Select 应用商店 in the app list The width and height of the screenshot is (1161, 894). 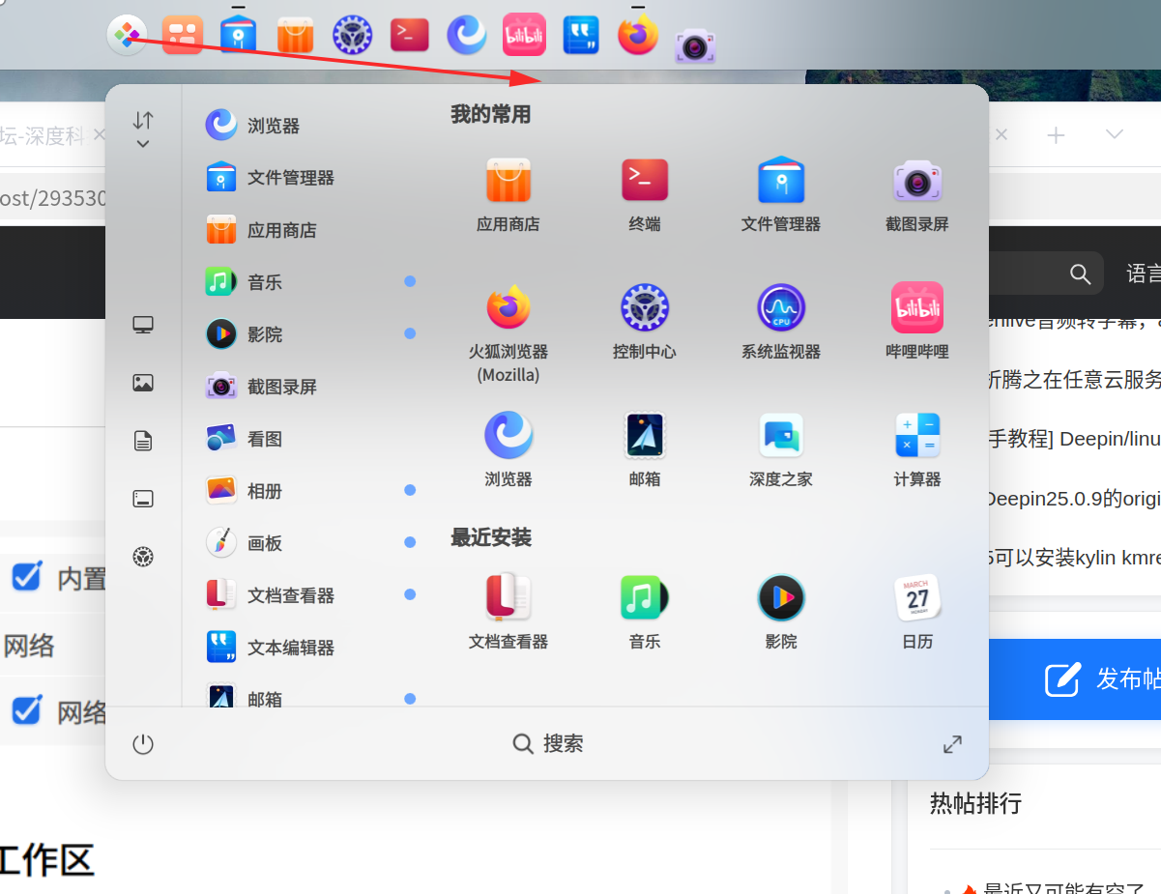point(309,230)
